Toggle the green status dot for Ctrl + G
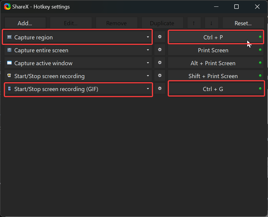The image size is (268, 217). point(260,89)
